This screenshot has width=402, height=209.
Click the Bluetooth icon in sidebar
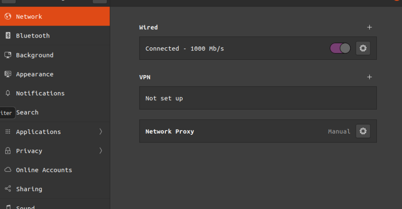click(8, 36)
